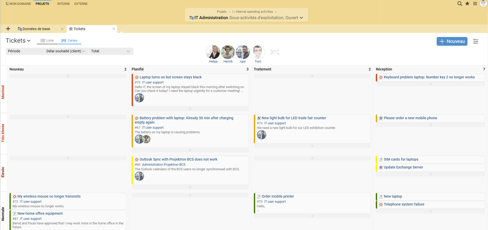Open user profile avatar in header
The height and width of the screenshot is (230, 488).
point(483,3)
